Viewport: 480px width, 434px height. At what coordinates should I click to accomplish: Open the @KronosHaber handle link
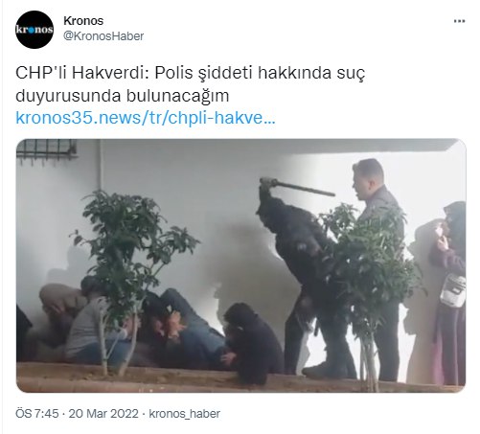103,36
